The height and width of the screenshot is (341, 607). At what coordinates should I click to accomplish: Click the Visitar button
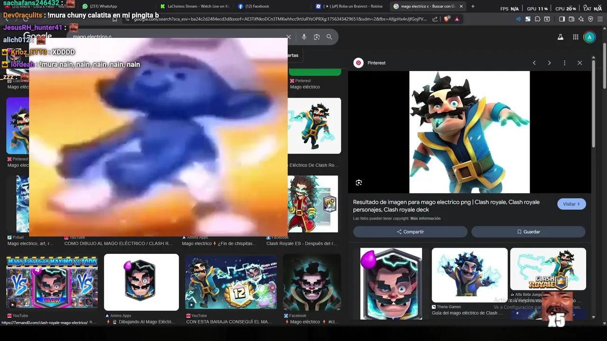pos(571,204)
